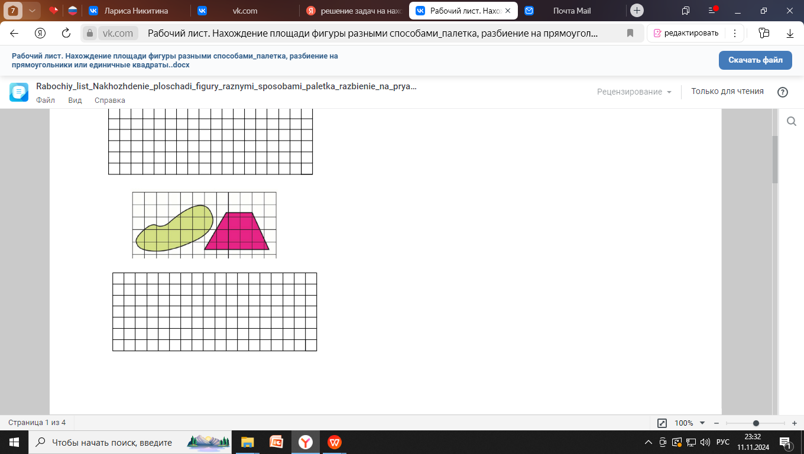Click the bookmark icon in address bar

click(630, 33)
